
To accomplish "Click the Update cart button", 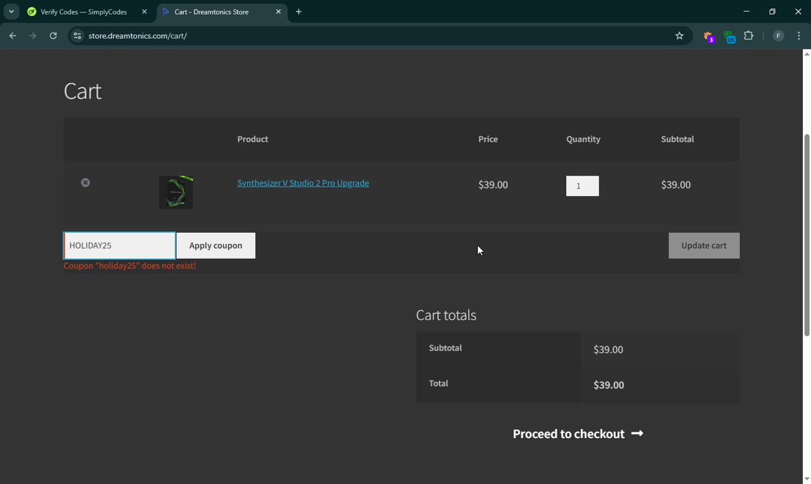I will point(704,246).
